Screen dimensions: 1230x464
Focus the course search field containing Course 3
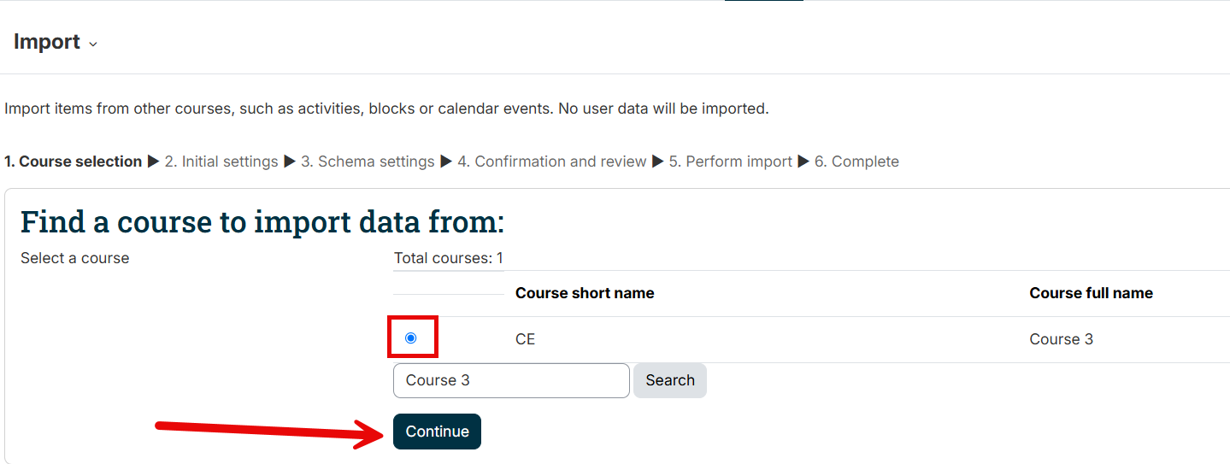click(x=511, y=380)
